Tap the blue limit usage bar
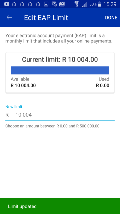The height and width of the screenshot is (214, 120). 60,70
